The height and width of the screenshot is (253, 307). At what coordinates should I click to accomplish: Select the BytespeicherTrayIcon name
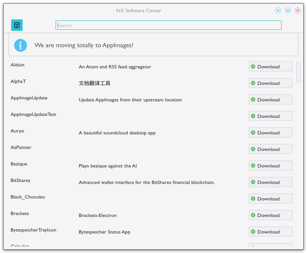33,230
